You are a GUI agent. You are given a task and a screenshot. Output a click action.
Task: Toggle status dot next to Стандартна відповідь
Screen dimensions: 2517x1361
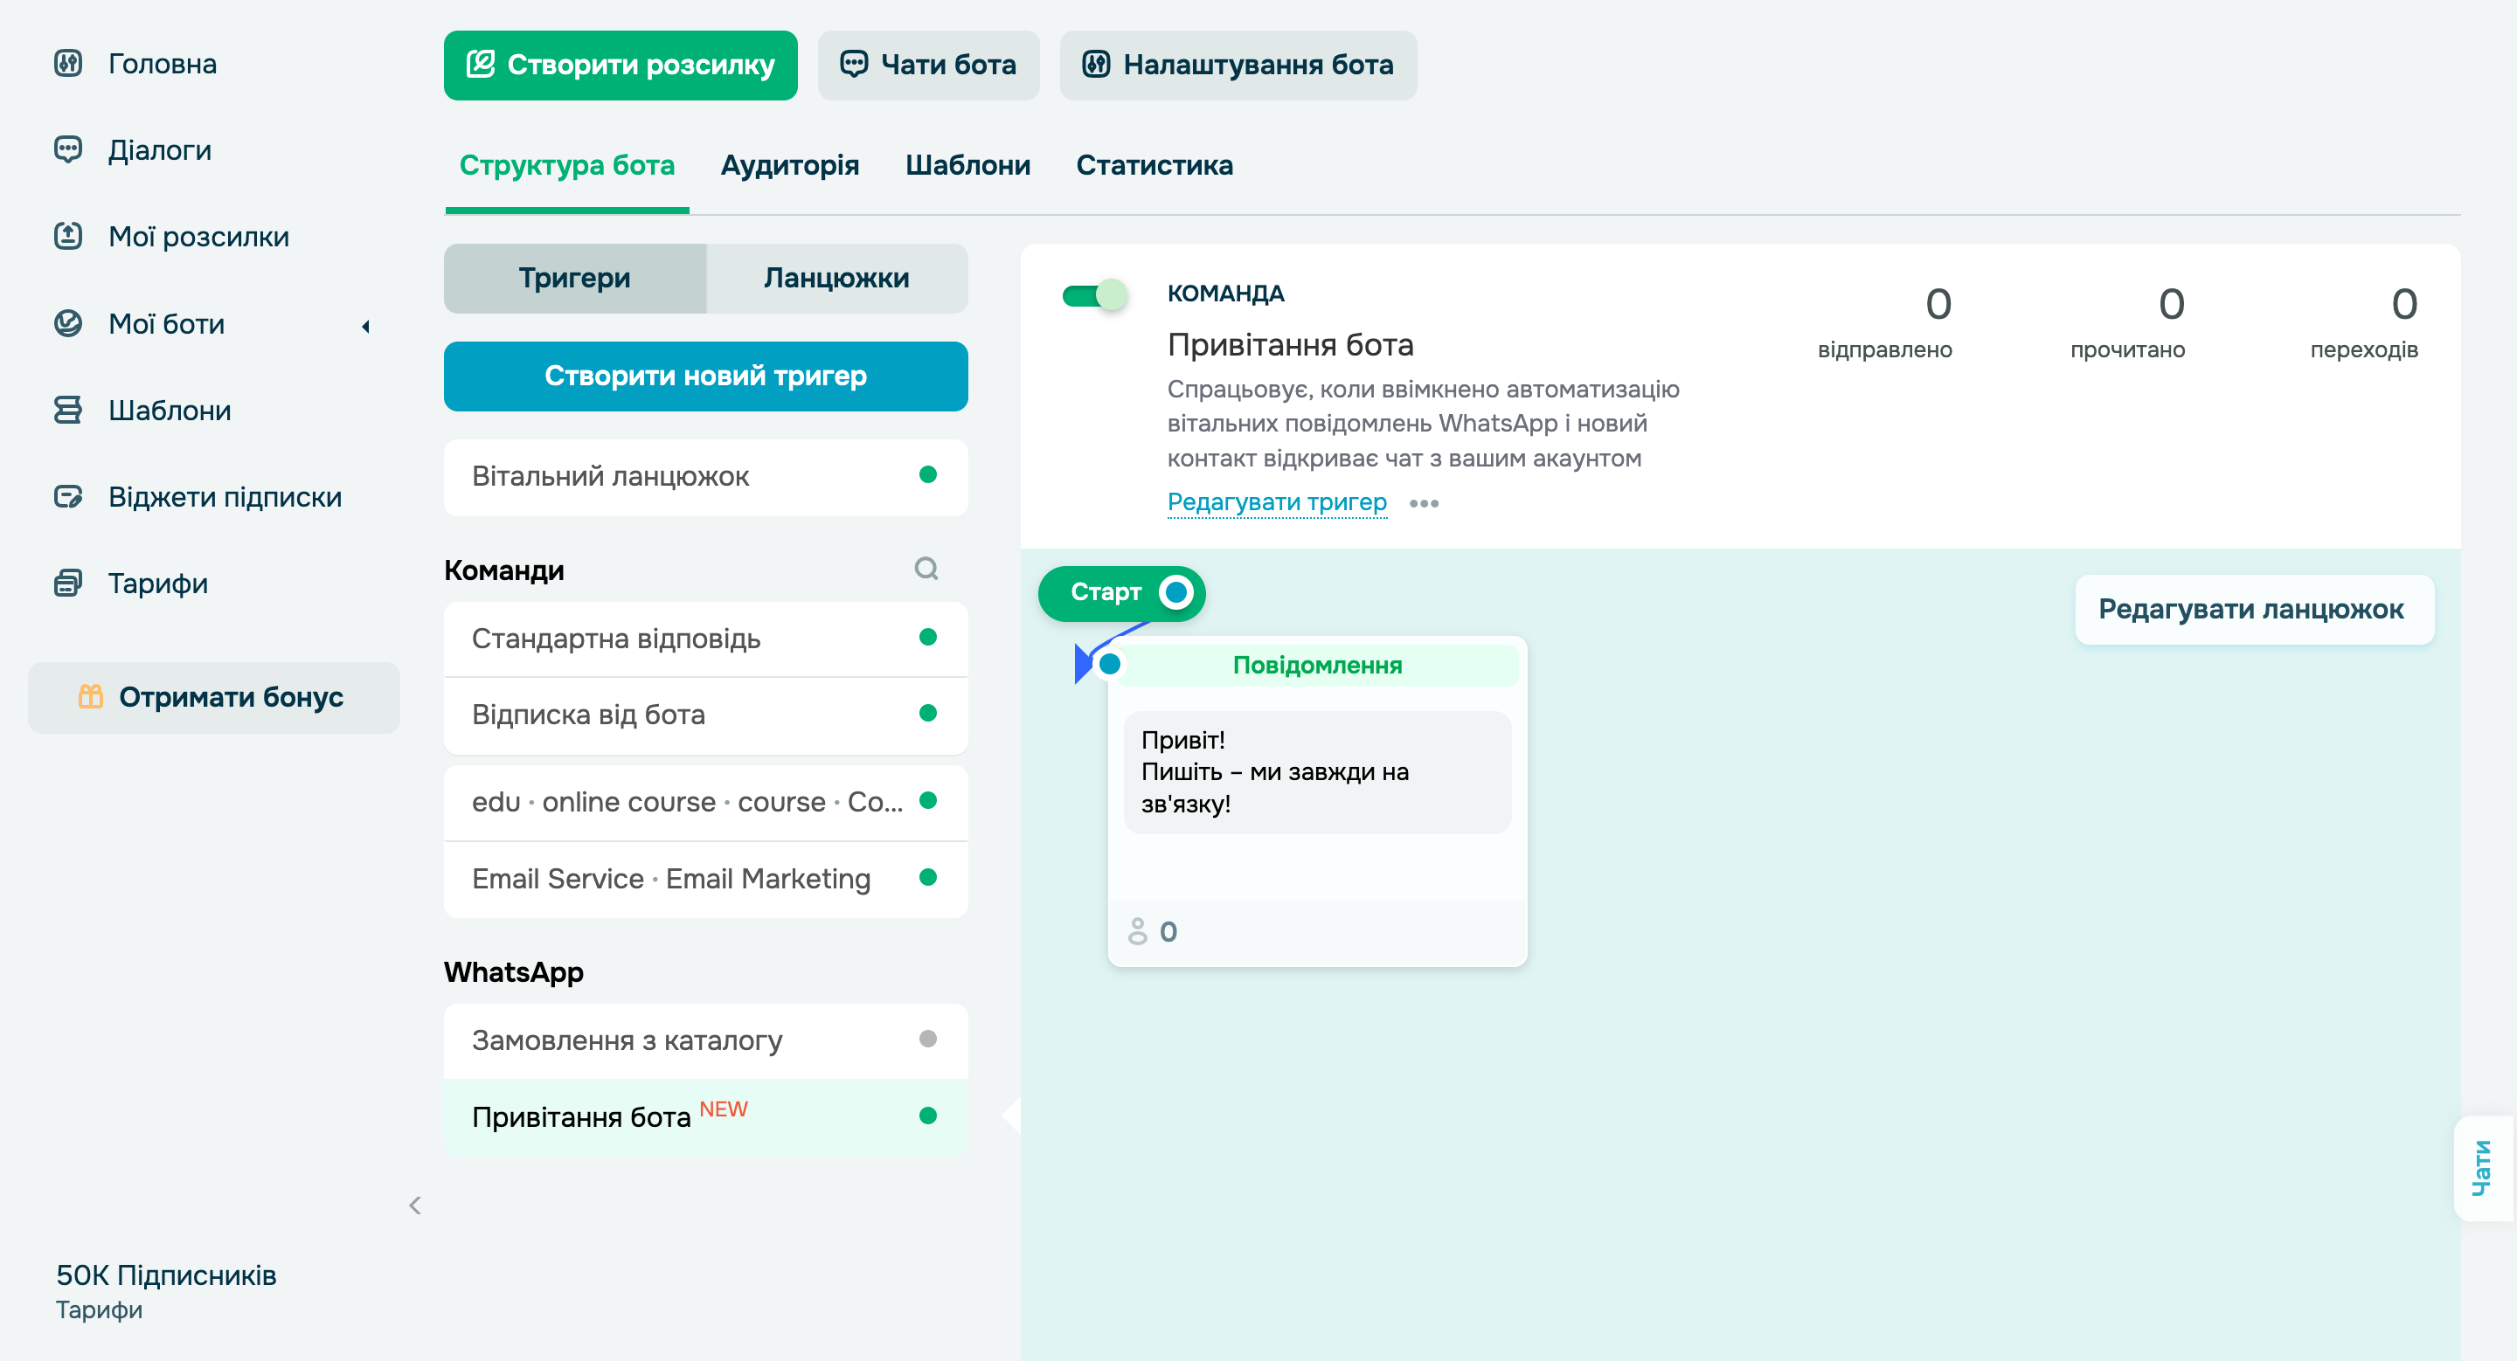pos(926,639)
